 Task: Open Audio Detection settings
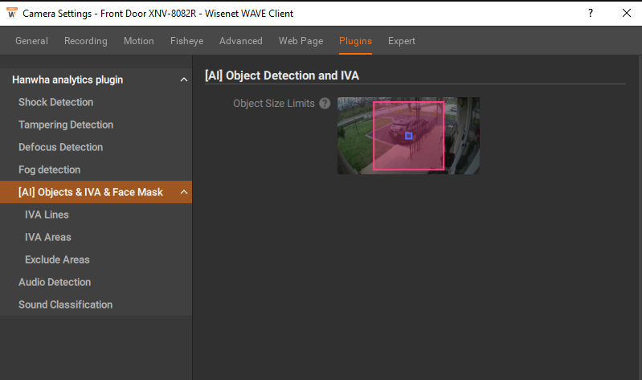click(55, 282)
